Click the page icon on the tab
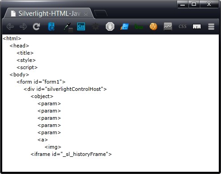The height and width of the screenshot is (174, 221). [x=13, y=14]
